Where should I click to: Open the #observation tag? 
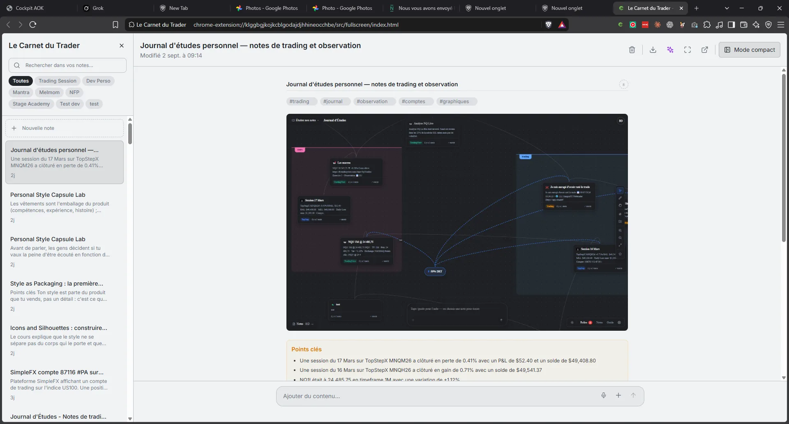tap(374, 101)
